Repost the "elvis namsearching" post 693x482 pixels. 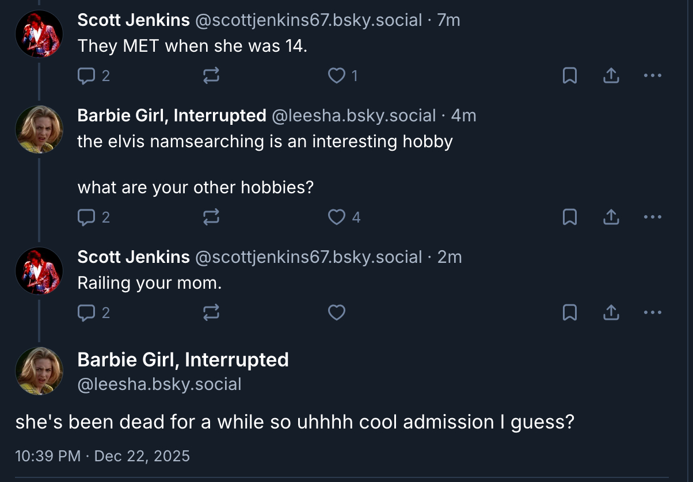tap(211, 217)
